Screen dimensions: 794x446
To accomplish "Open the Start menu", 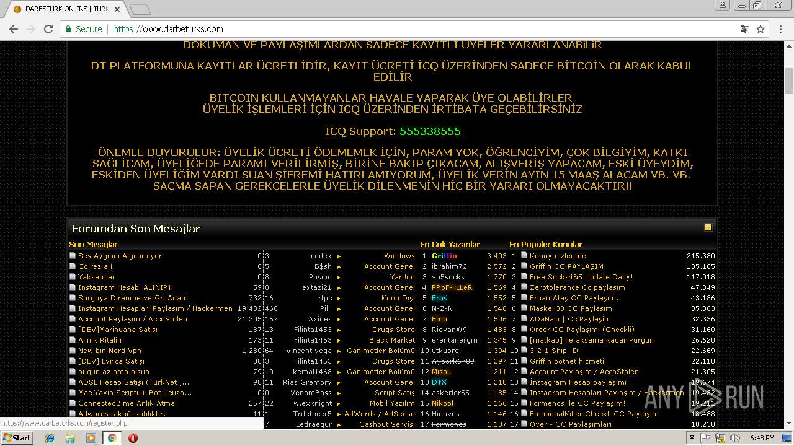I will click(17, 437).
